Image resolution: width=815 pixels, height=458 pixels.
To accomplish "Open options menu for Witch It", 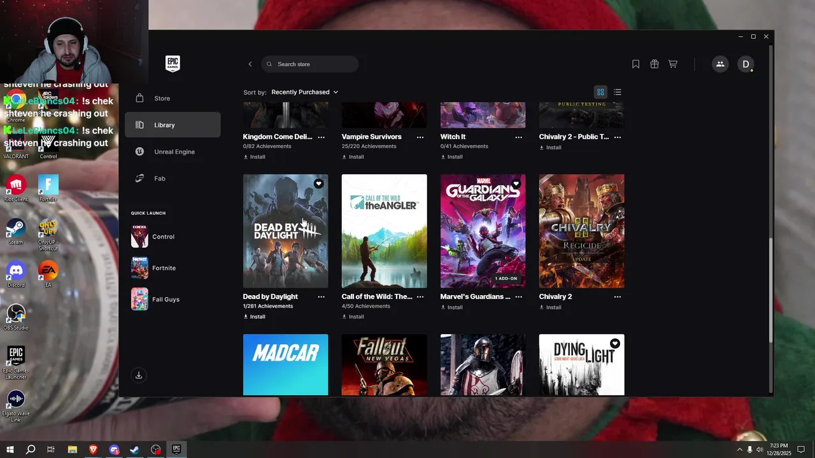I will (x=518, y=137).
